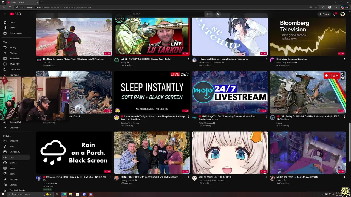Image resolution: width=351 pixels, height=197 pixels.
Task: Open the Courses explore icon
Action: point(5,185)
